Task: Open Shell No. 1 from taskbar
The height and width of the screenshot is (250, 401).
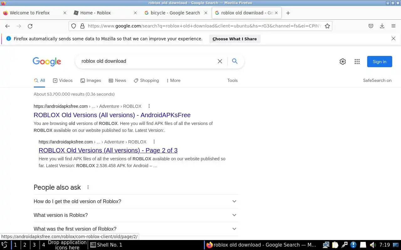Action: [106, 245]
